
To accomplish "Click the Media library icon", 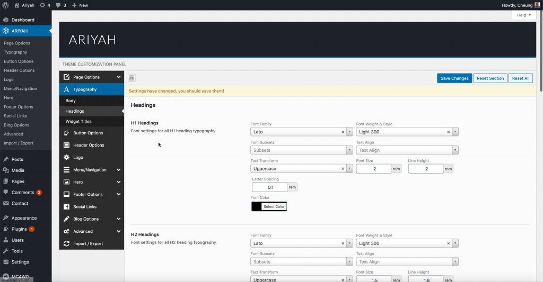I will click(x=6, y=170).
